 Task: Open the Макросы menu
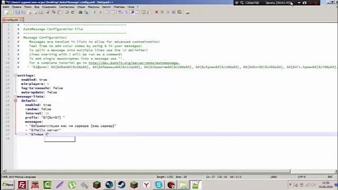[93, 7]
